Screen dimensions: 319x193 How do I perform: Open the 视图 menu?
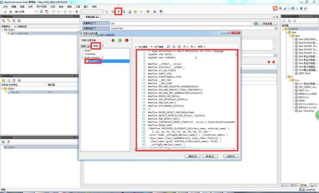click(x=22, y=7)
